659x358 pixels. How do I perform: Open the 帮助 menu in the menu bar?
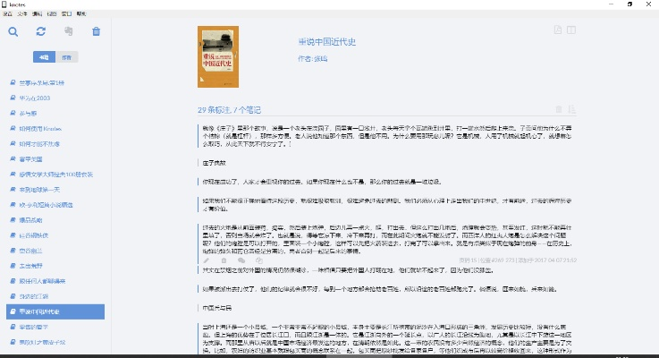81,14
